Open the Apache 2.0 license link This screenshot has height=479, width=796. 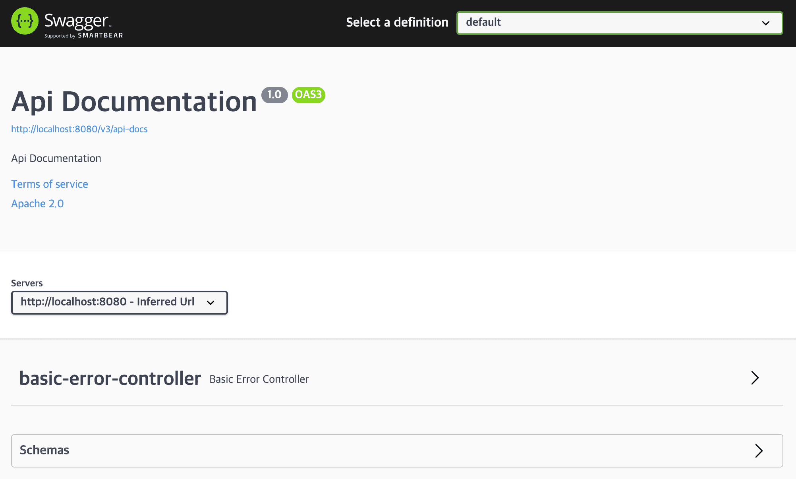click(37, 204)
